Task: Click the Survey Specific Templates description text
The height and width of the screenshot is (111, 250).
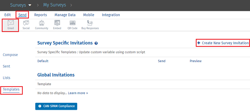Action: click(x=91, y=52)
